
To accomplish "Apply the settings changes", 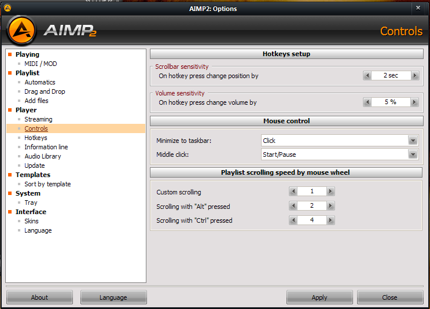I will [319, 297].
